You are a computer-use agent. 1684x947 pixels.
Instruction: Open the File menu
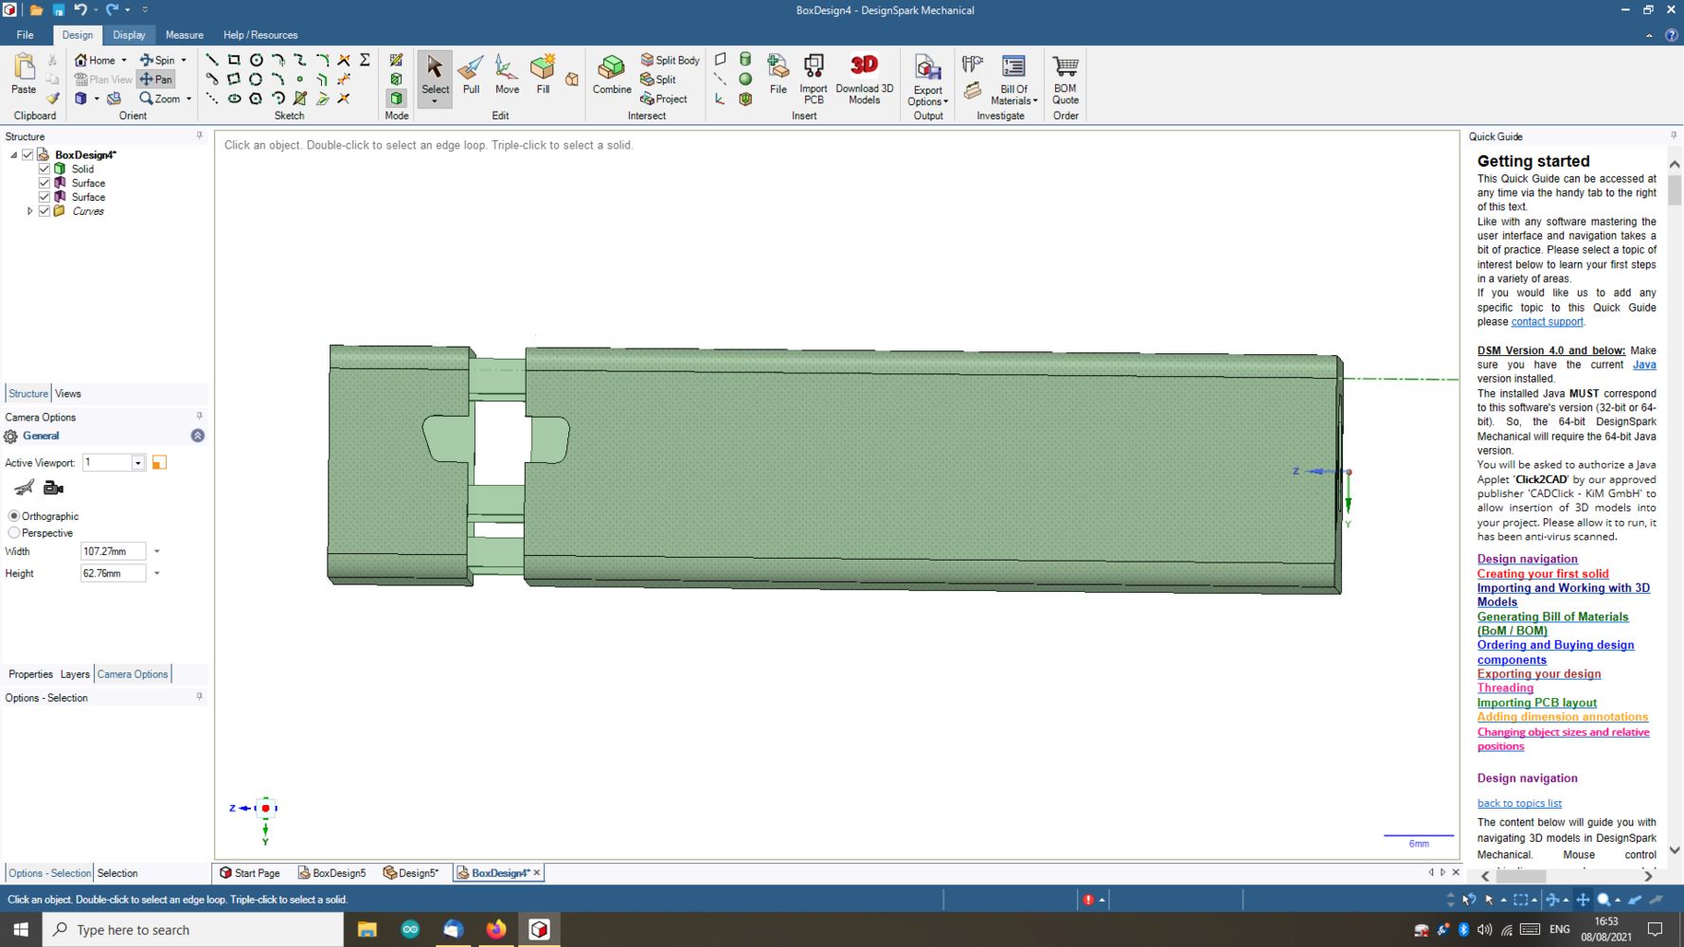click(x=25, y=35)
